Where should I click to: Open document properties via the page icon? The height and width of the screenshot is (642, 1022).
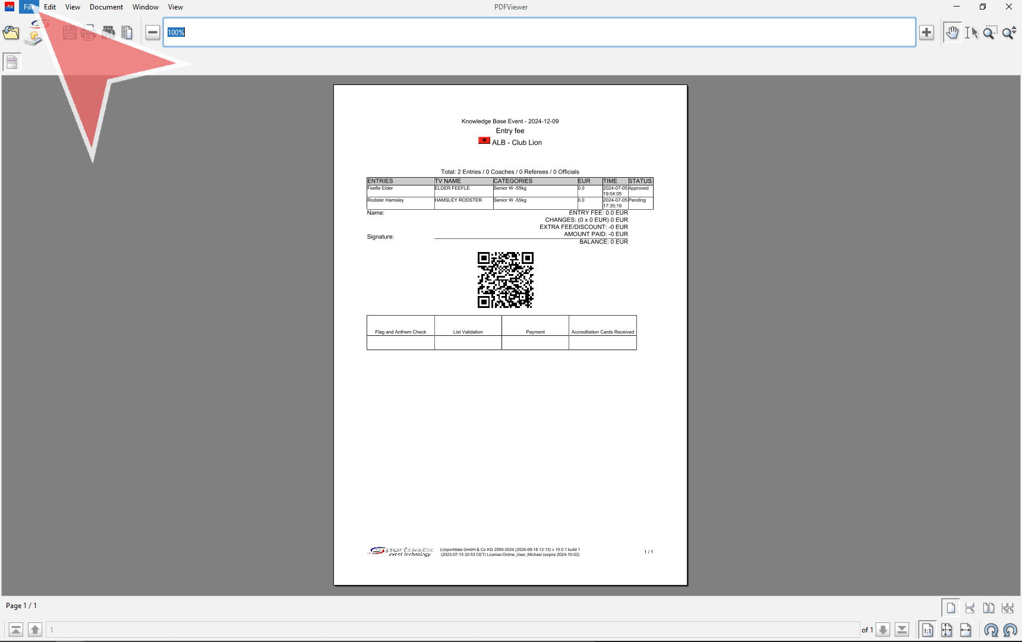click(127, 33)
